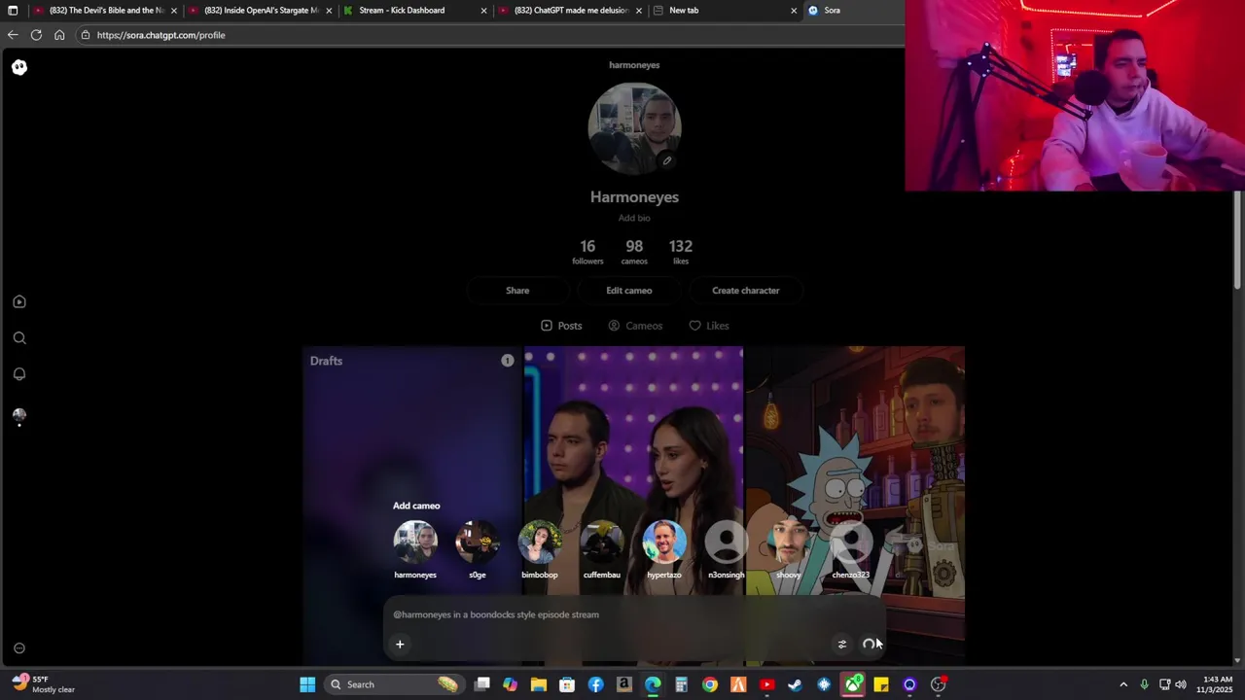
Task: Launch Google Chrome from the taskbar
Action: tap(710, 684)
